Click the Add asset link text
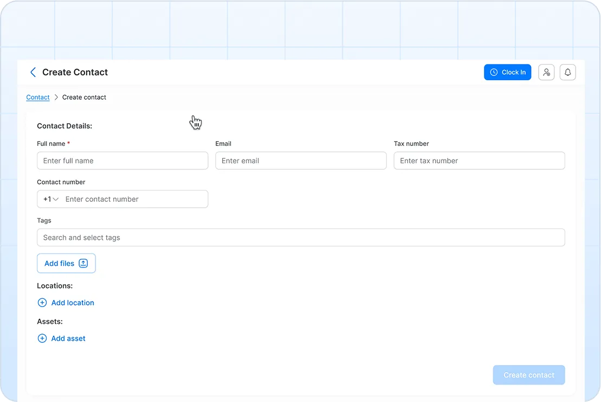The height and width of the screenshot is (402, 601). coord(68,339)
